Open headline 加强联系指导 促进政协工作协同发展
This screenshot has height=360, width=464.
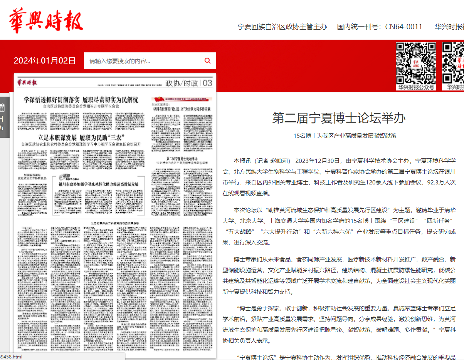tap(32, 176)
